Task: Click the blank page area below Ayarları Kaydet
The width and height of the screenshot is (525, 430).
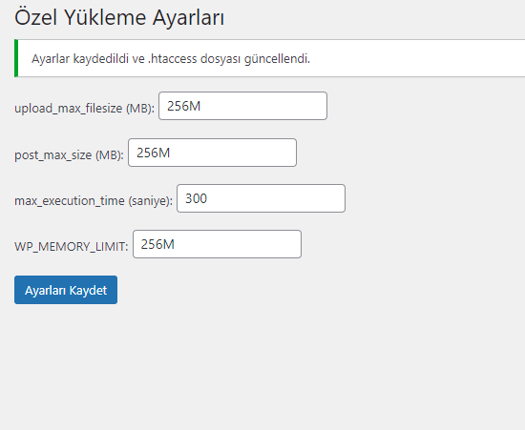Action: [x=235, y=368]
